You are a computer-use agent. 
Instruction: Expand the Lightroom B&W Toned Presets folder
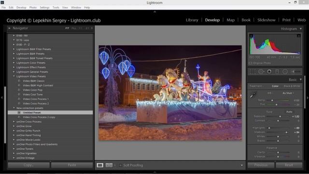pyautogui.click(x=14, y=58)
